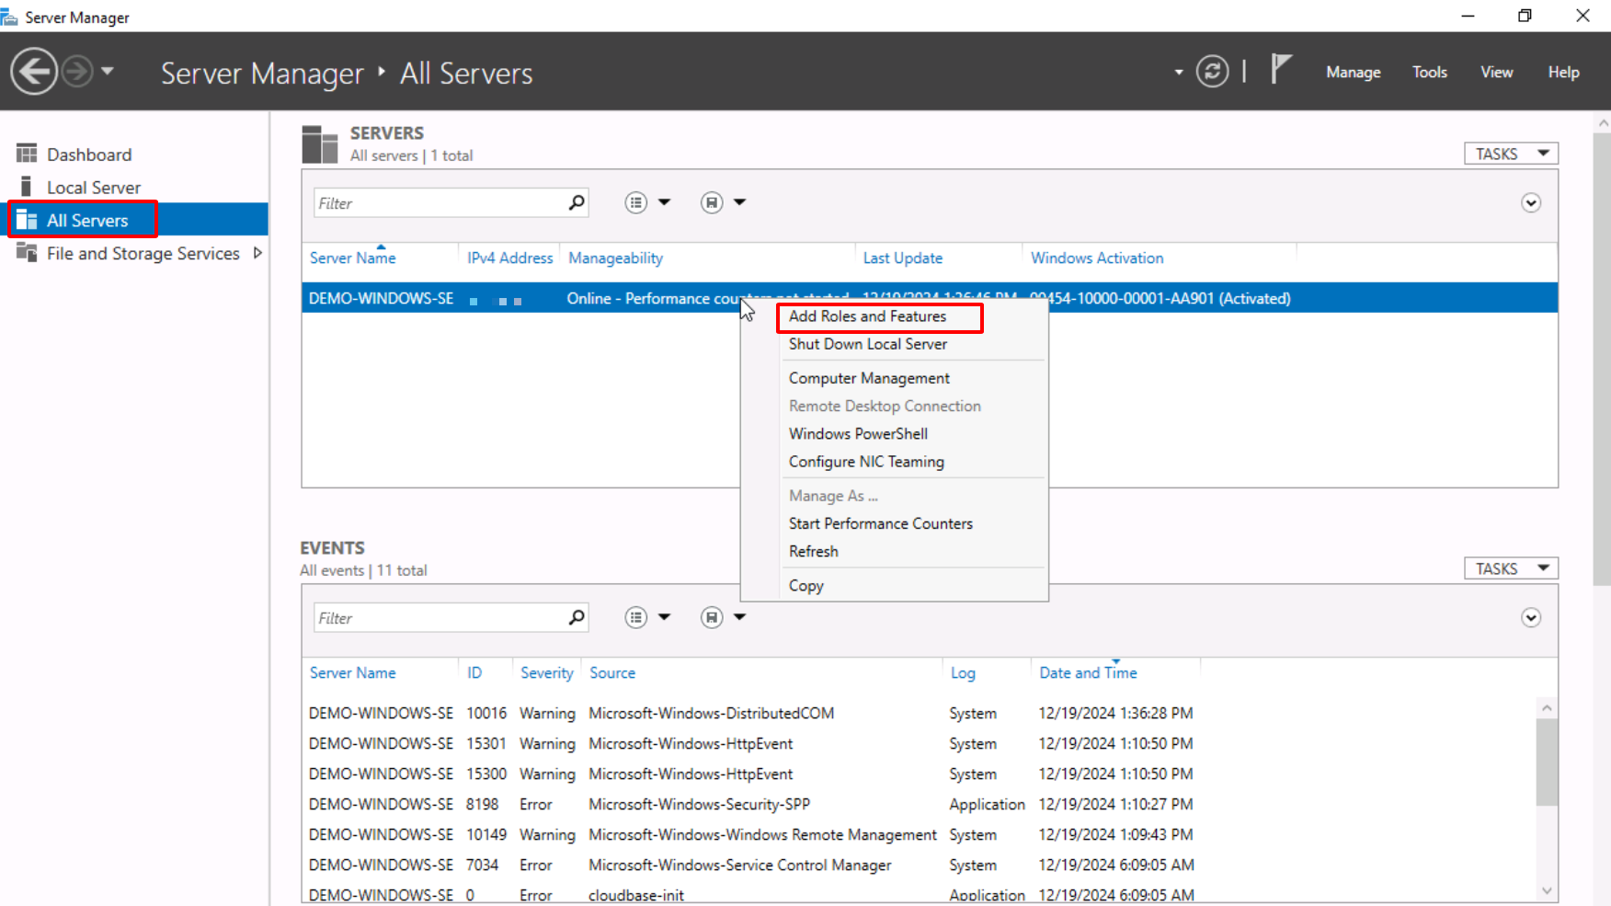Click the refresh icon in header
Viewport: 1611px width, 906px height.
coord(1212,72)
